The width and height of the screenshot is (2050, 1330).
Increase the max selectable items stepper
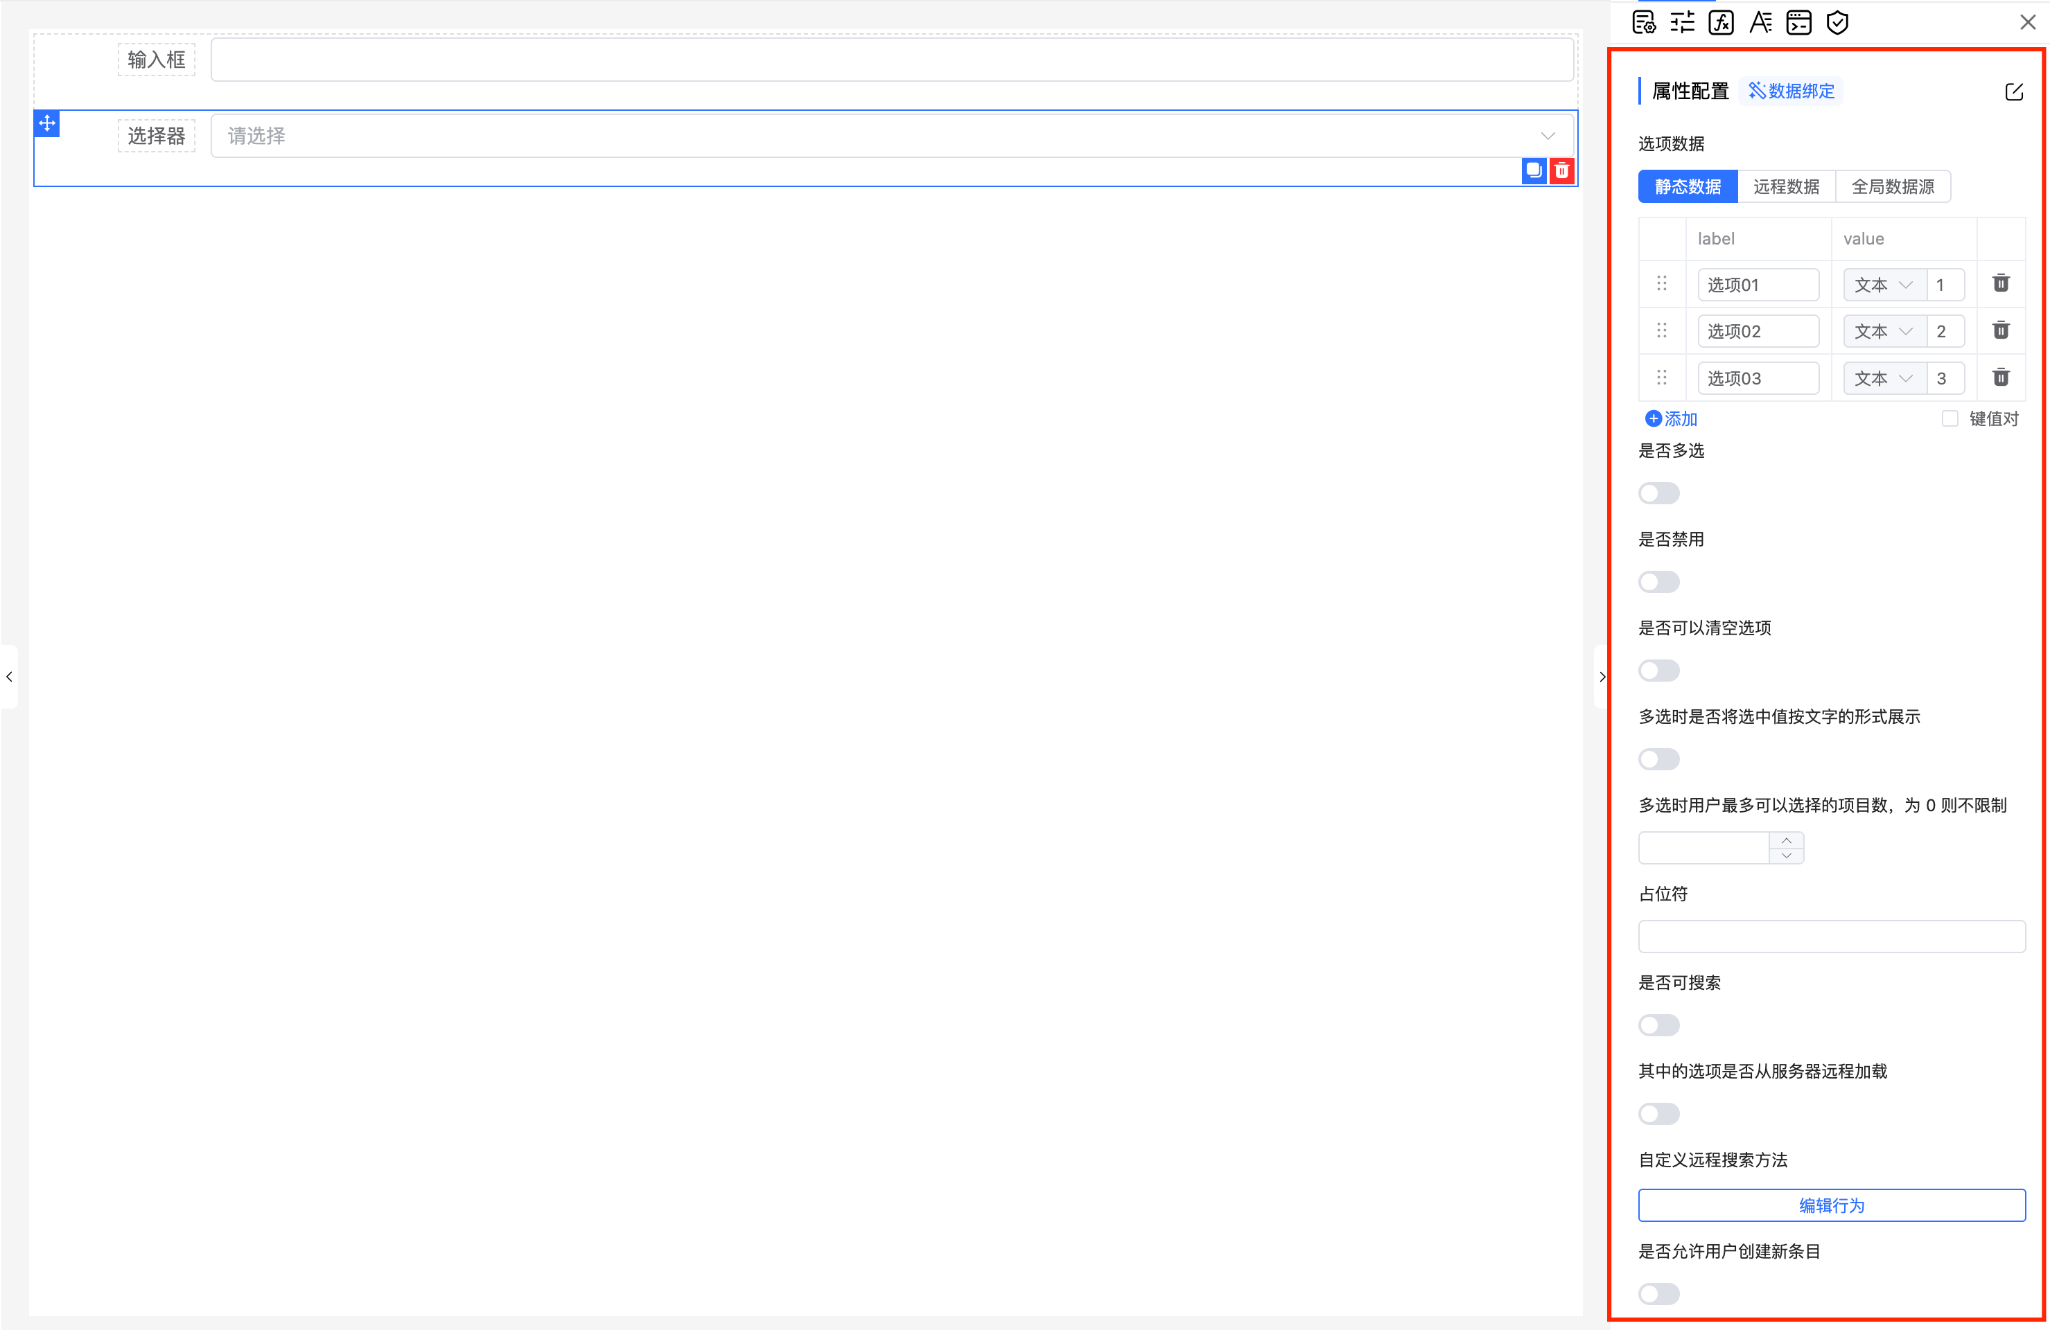1787,840
